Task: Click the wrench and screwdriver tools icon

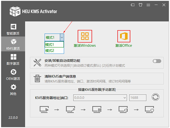Action: [x=37, y=63]
